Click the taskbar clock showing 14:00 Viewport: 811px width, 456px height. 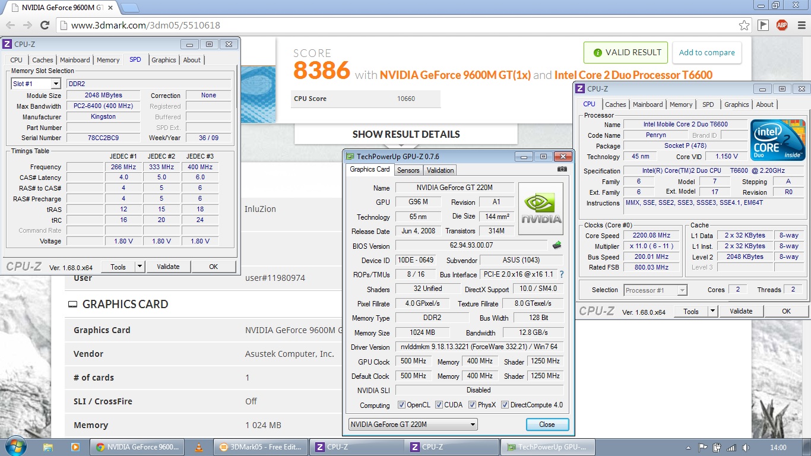[778, 448]
